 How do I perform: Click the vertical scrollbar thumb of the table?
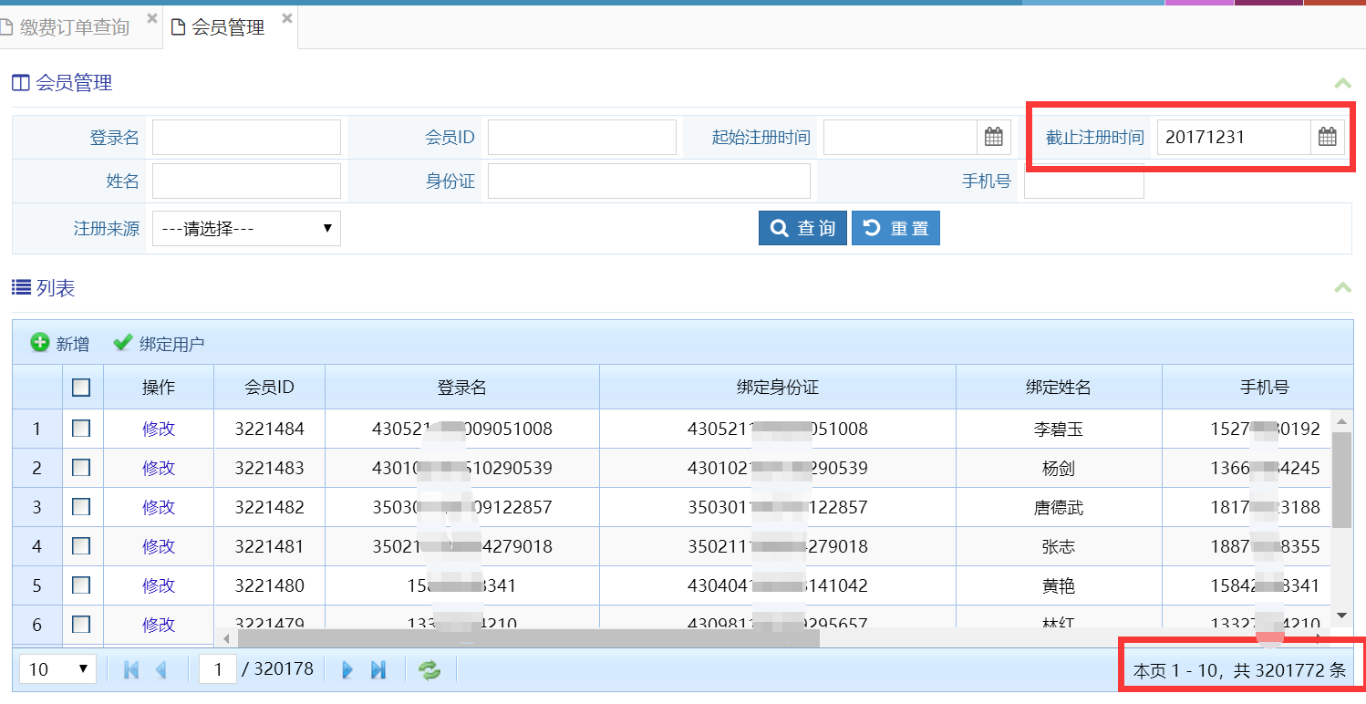pos(1341,480)
